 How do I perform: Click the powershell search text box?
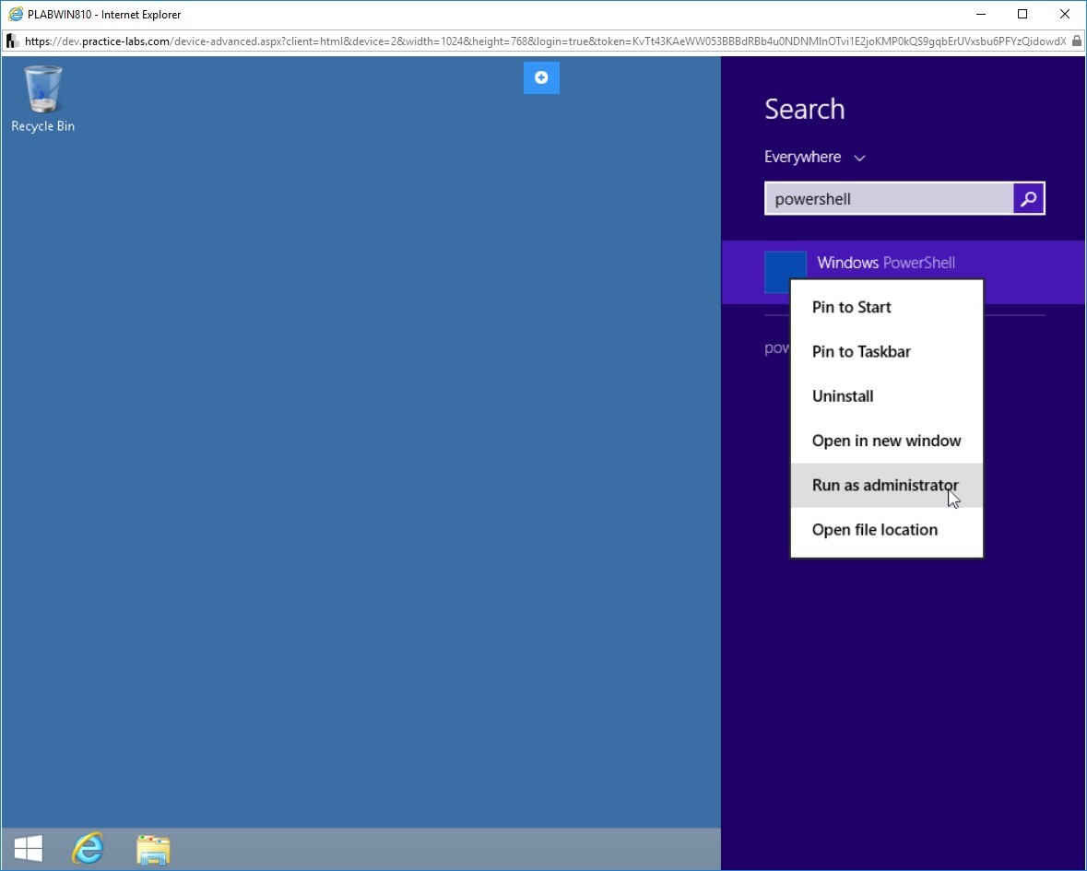pos(889,199)
